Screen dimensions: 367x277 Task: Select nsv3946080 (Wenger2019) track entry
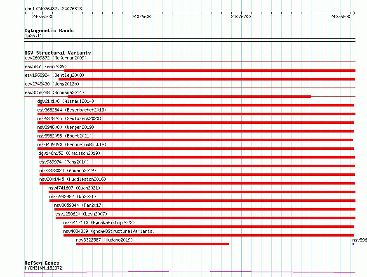[x=66, y=127]
